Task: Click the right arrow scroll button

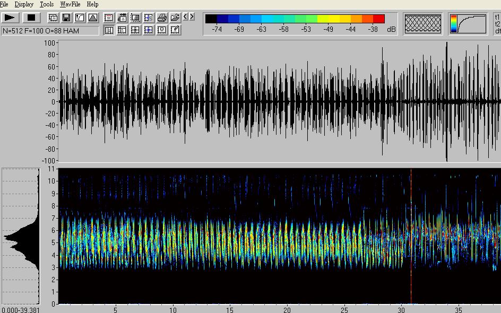Action: coord(192,17)
